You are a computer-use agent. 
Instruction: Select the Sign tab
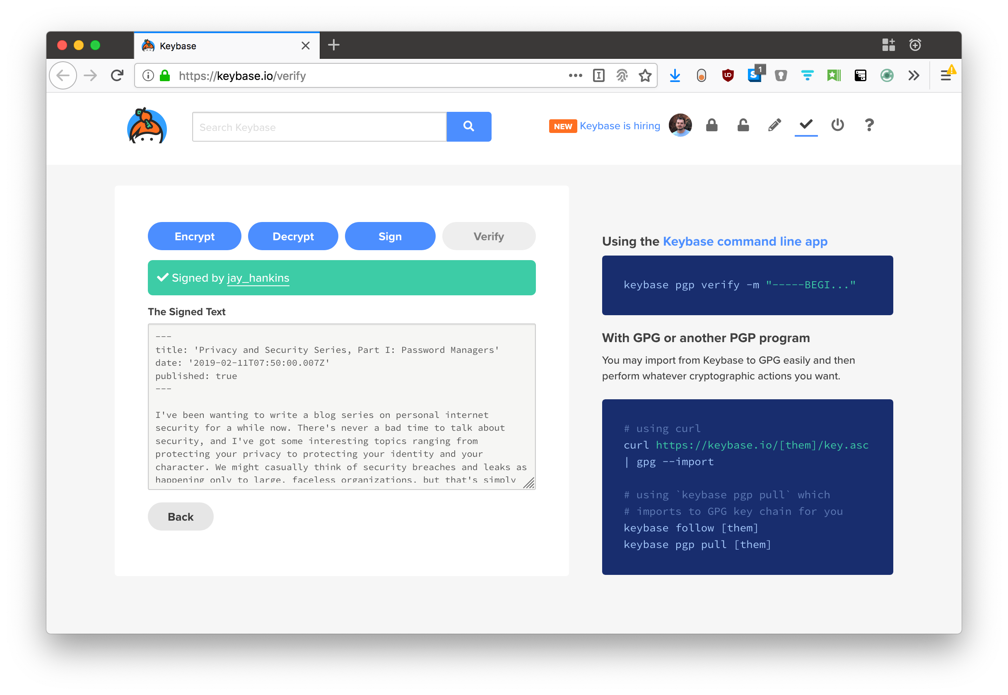click(x=389, y=236)
